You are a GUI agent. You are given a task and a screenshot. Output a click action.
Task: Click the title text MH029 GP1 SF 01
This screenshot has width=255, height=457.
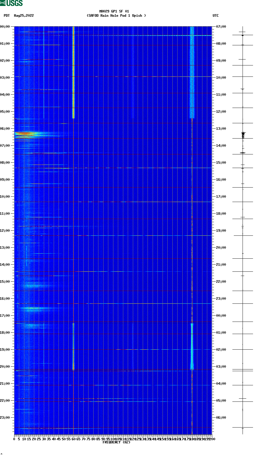[x=114, y=11]
